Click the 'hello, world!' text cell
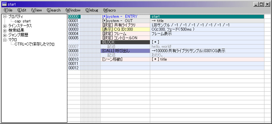This screenshot has width=272, height=124. (207, 46)
